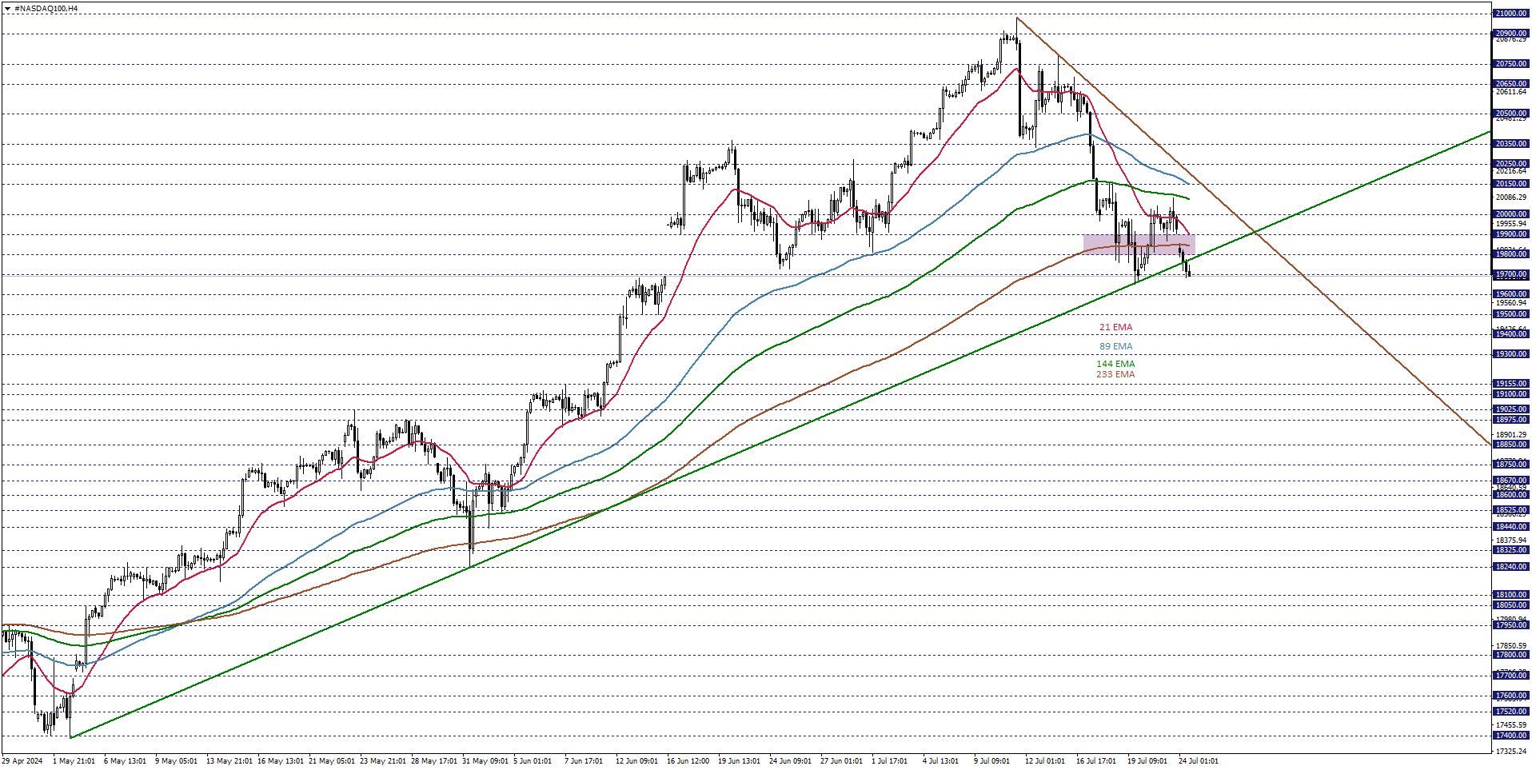This screenshot has height=770, width=1532.
Task: Click the 19 Jul 09:01 date label
Action: (1147, 760)
